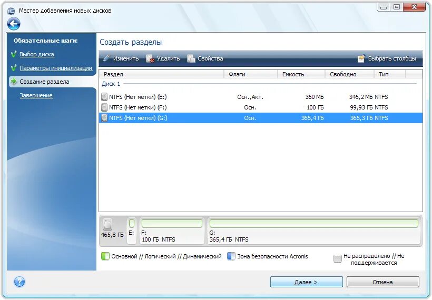The width and height of the screenshot is (432, 300).
Task: Maximize the wizard window
Action: pos(397,7)
